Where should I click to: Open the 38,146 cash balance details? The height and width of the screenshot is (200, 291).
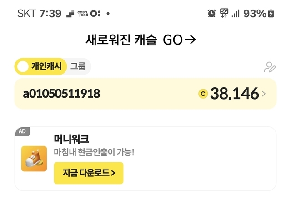pyautogui.click(x=234, y=94)
